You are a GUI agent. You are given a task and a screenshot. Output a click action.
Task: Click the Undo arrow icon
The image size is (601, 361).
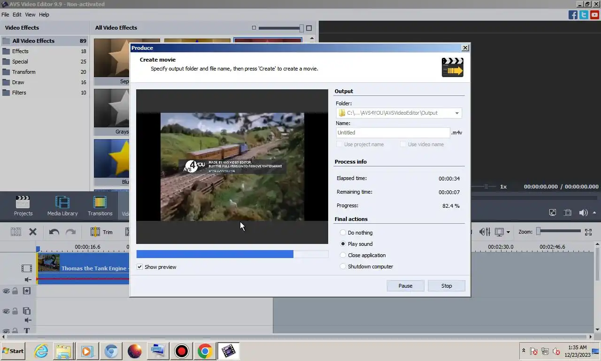[x=54, y=232]
